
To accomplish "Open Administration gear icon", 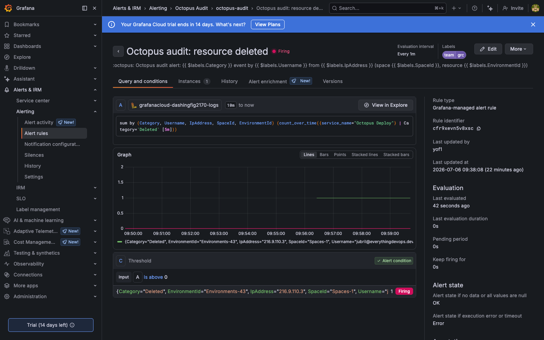I will click(x=7, y=296).
